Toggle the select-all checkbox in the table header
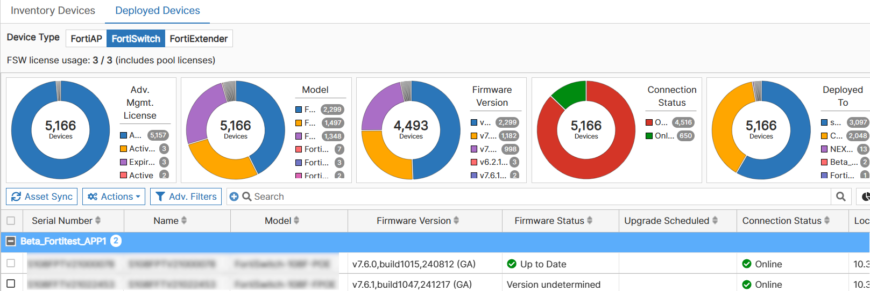Image resolution: width=870 pixels, height=291 pixels. coord(11,221)
